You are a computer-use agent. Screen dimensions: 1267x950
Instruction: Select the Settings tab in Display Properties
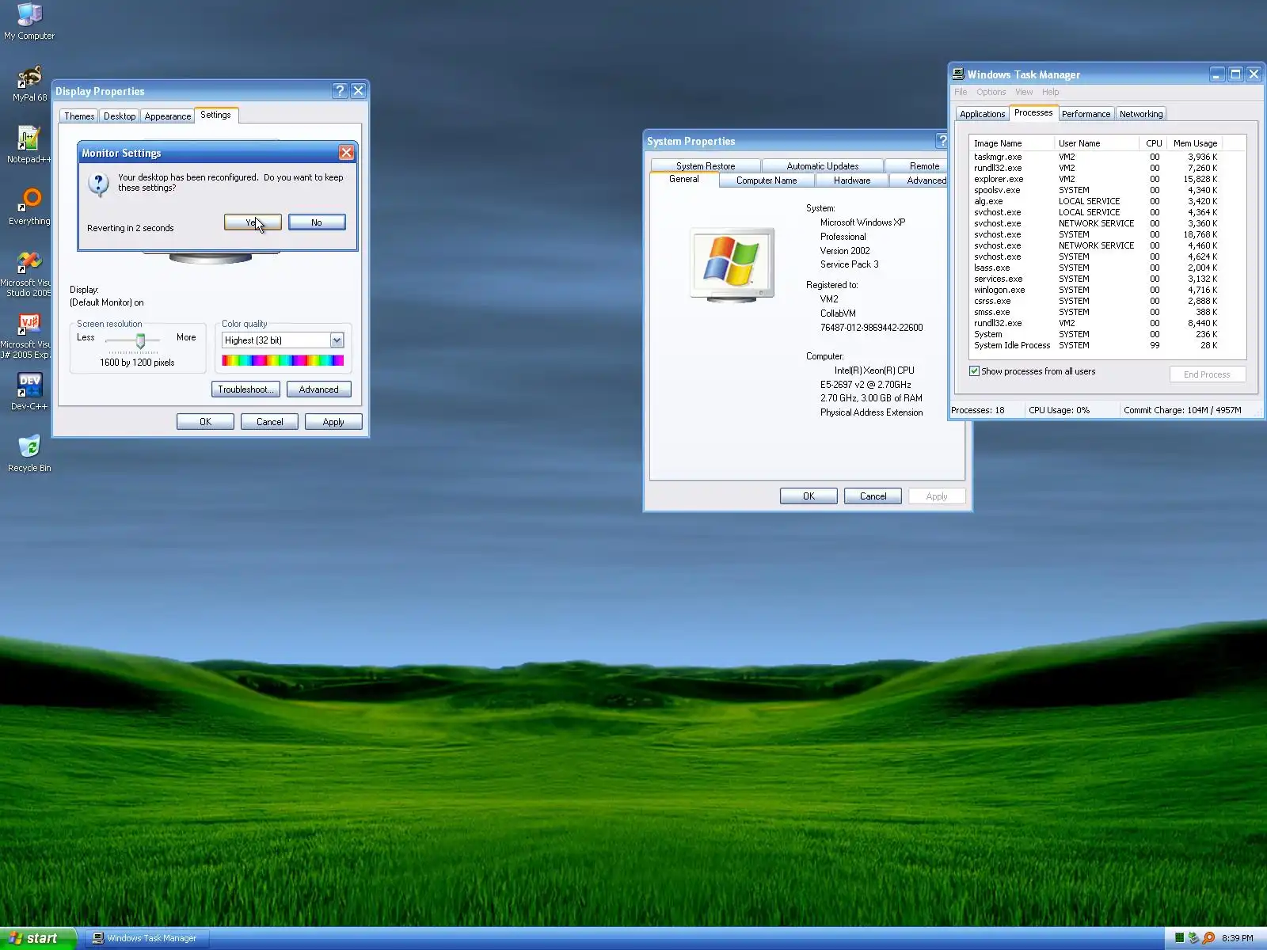(215, 115)
